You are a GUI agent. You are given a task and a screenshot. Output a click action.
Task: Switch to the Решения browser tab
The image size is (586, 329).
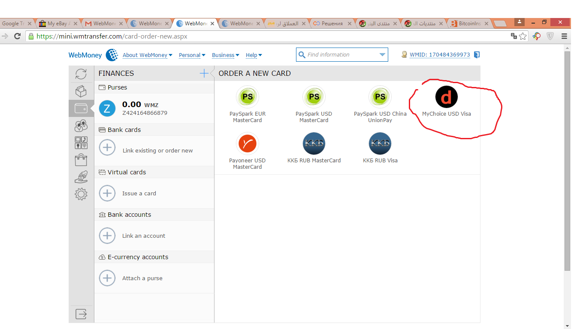(332, 24)
